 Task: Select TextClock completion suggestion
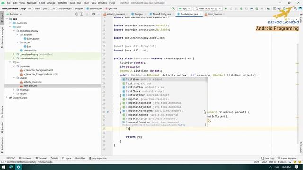click(x=164, y=91)
